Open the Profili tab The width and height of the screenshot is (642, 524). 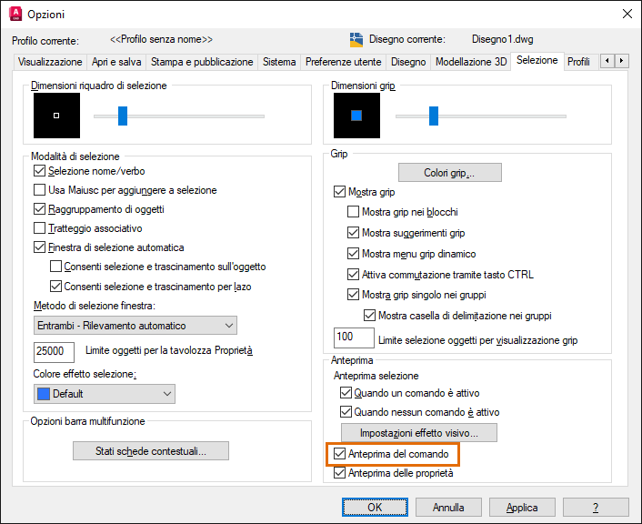[x=578, y=62]
